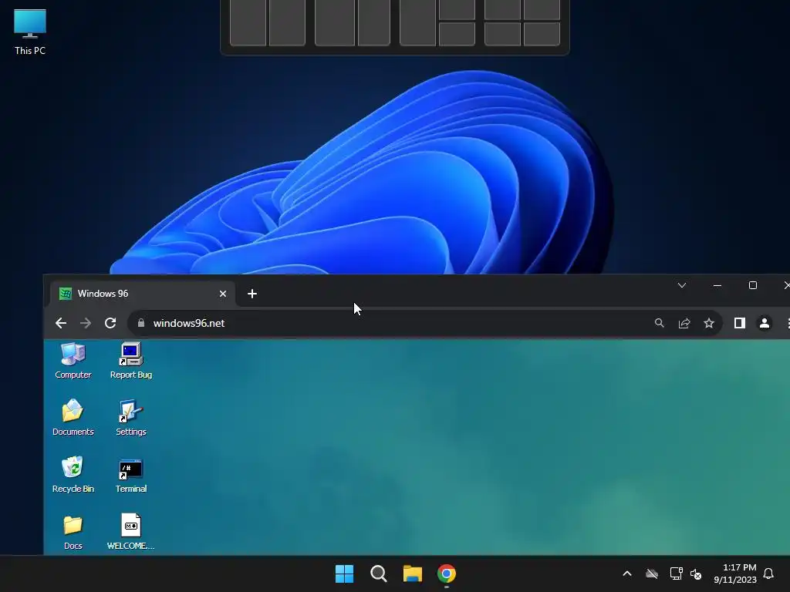Show hidden system tray icons
This screenshot has width=790, height=592.
627,573
